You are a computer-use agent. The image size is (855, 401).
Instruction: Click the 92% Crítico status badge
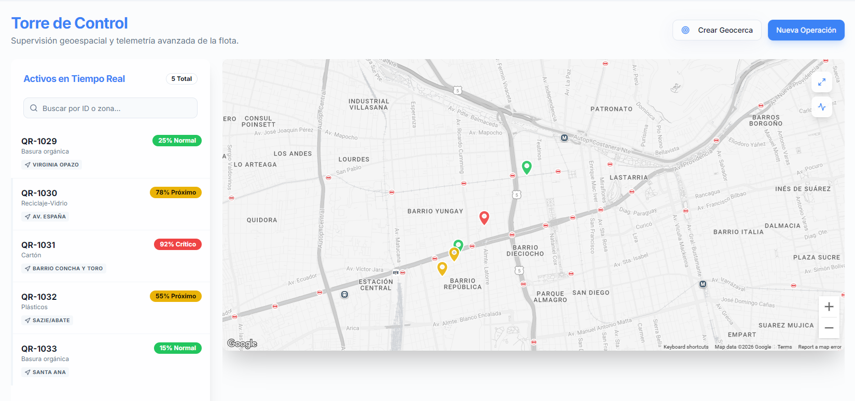click(177, 244)
